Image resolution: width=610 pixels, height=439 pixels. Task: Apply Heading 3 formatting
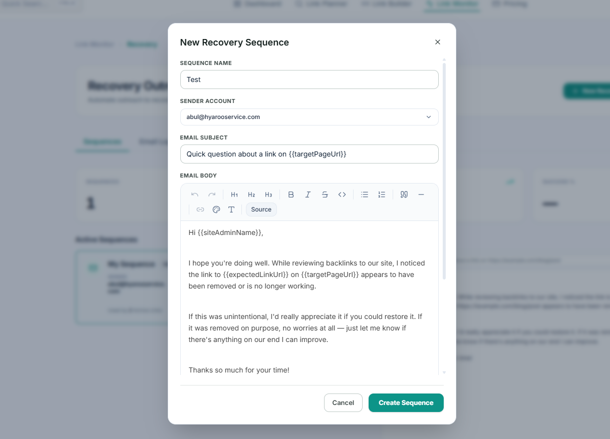(268, 194)
